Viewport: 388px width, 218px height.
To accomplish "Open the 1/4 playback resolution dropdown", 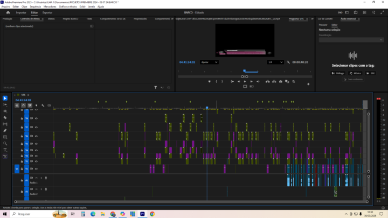I will pos(276,62).
